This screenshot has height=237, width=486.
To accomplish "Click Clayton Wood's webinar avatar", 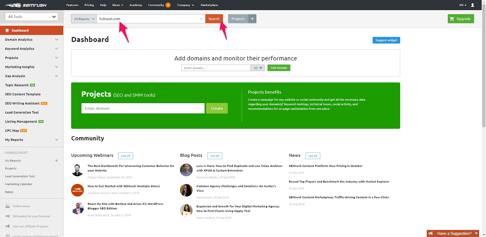I will [77, 170].
